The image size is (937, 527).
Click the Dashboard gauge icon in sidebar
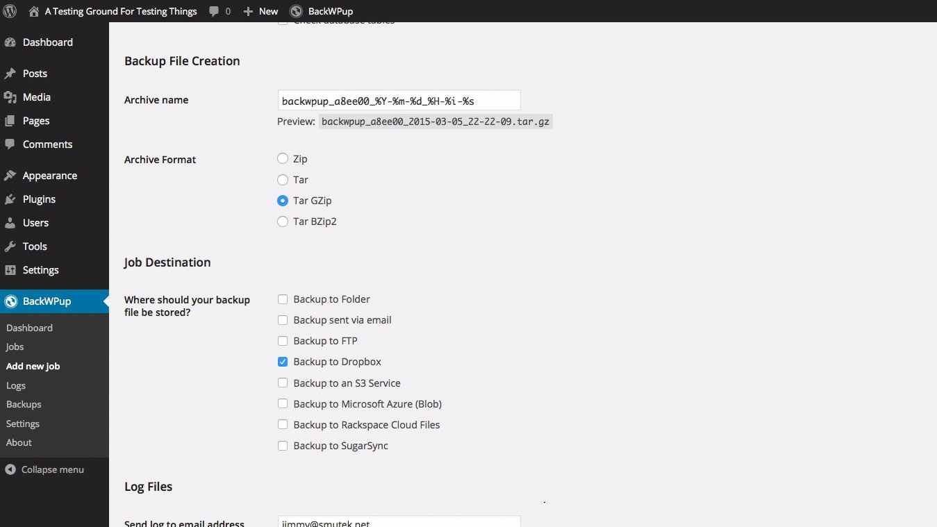click(x=10, y=42)
